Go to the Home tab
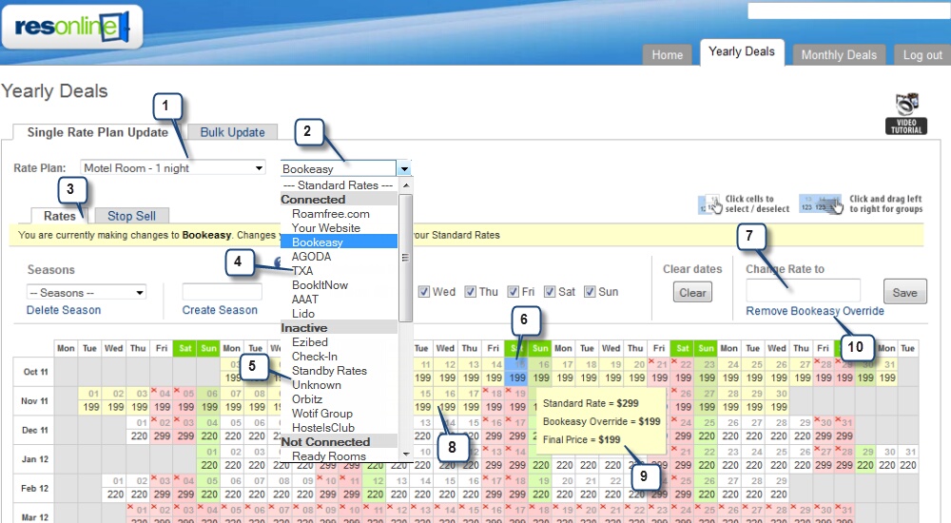951x523 pixels. coord(668,54)
